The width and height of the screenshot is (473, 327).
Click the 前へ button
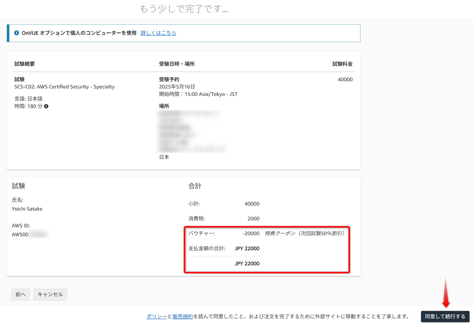[21, 295]
